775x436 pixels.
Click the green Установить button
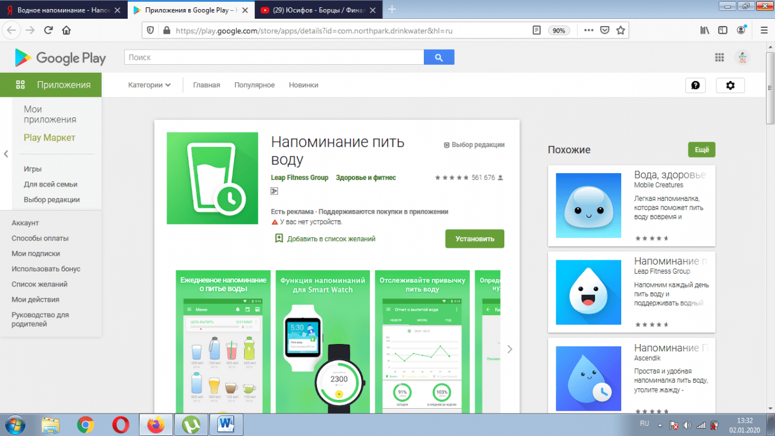coord(475,239)
